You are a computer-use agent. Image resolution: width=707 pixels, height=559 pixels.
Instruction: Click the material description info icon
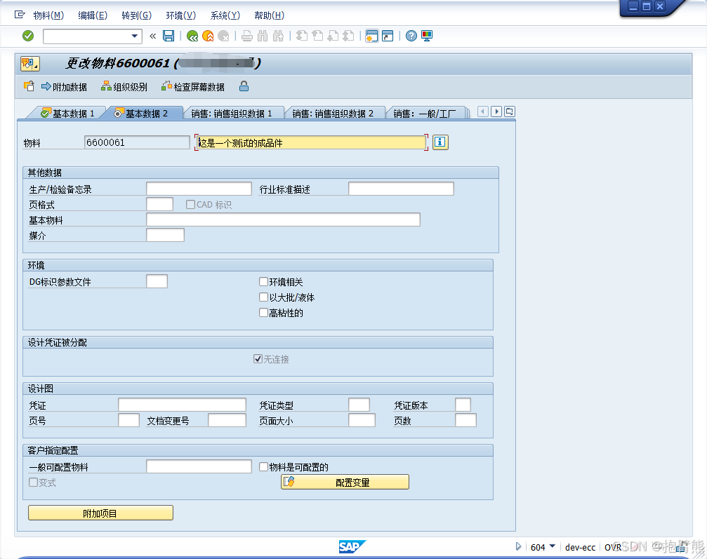click(x=440, y=142)
